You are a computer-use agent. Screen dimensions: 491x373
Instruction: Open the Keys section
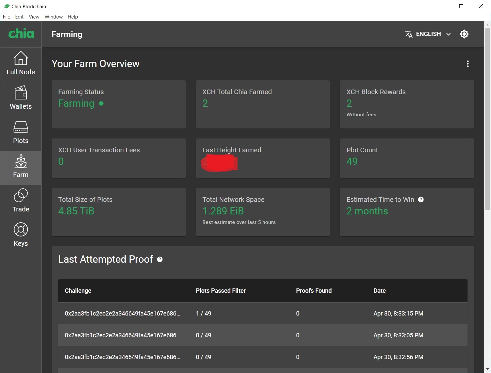21,235
